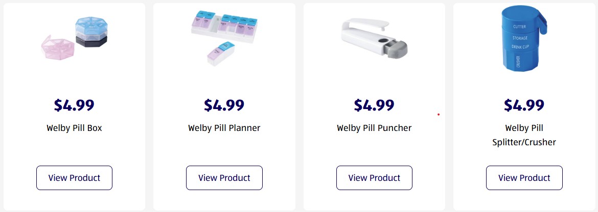The image size is (598, 212).
Task: Click the $4.99 price of Pill Box
Action: tap(74, 105)
